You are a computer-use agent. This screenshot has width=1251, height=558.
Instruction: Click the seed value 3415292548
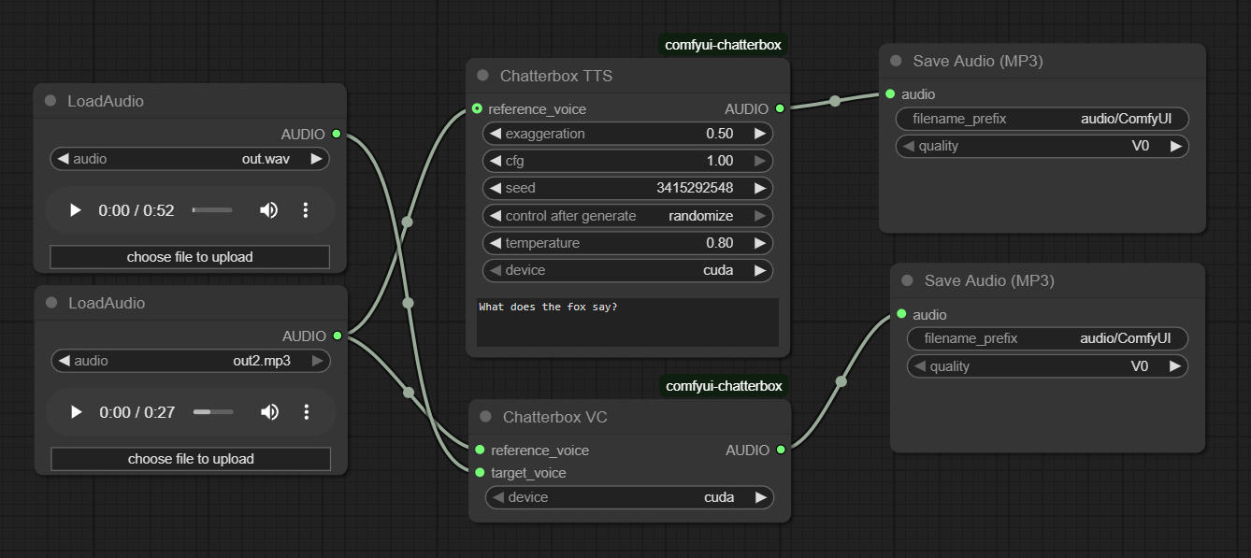click(x=695, y=188)
